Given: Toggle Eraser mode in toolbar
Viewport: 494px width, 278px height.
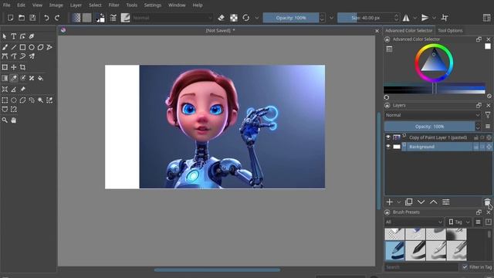Looking at the screenshot, I should tap(222, 18).
